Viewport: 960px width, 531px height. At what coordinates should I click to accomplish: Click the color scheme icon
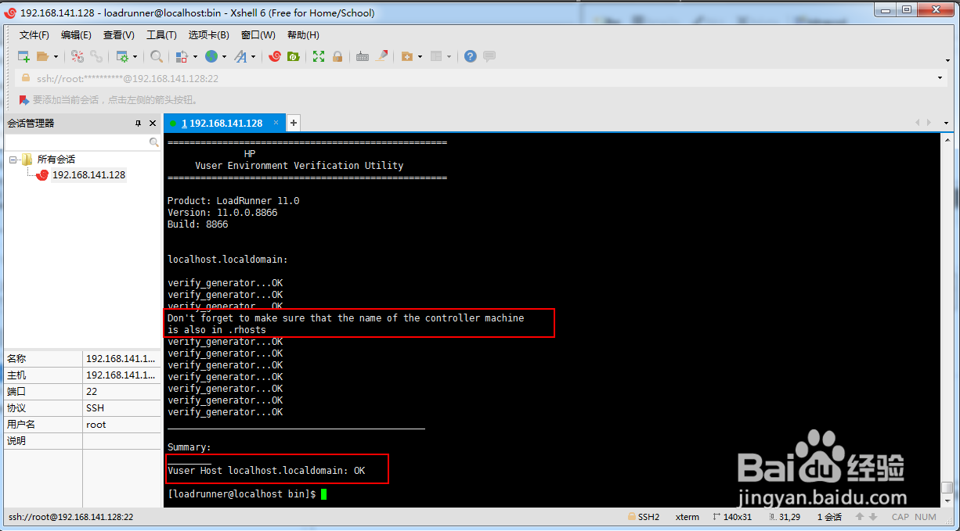[x=182, y=56]
